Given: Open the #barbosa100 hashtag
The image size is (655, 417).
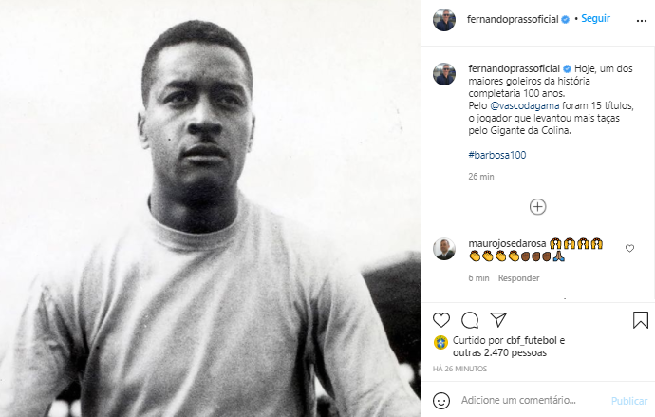Looking at the screenshot, I should click(496, 155).
